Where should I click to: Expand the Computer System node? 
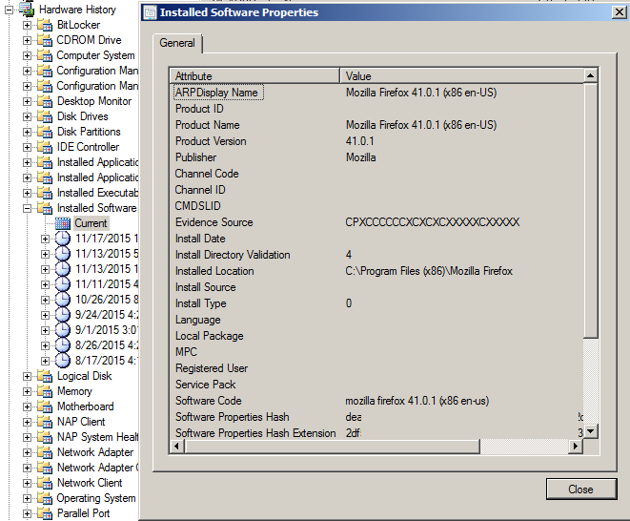tap(27, 56)
